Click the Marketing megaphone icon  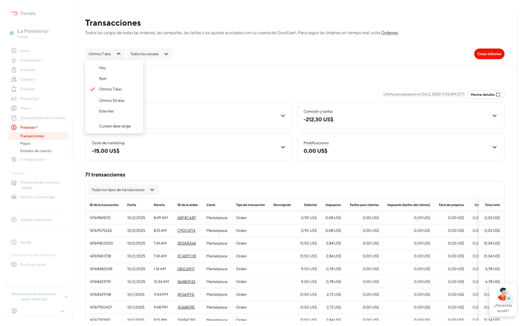click(x=15, y=99)
